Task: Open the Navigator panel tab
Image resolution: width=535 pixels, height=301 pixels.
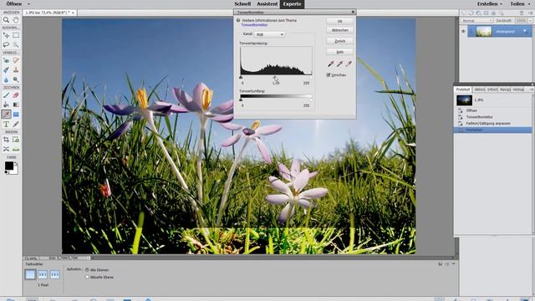Action: pyautogui.click(x=505, y=89)
